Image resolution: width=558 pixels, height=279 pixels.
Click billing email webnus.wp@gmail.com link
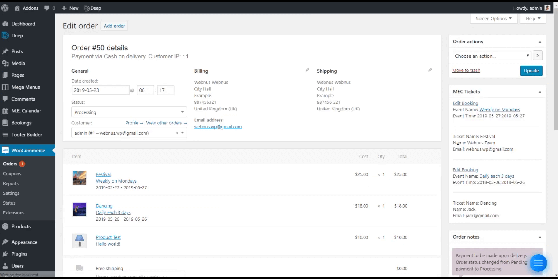pos(218,127)
